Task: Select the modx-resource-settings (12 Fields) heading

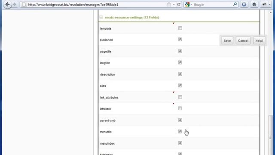Action: (x=132, y=17)
